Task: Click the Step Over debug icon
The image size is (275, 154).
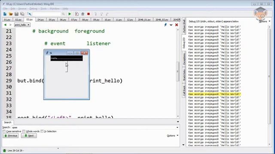Action: 101,14
